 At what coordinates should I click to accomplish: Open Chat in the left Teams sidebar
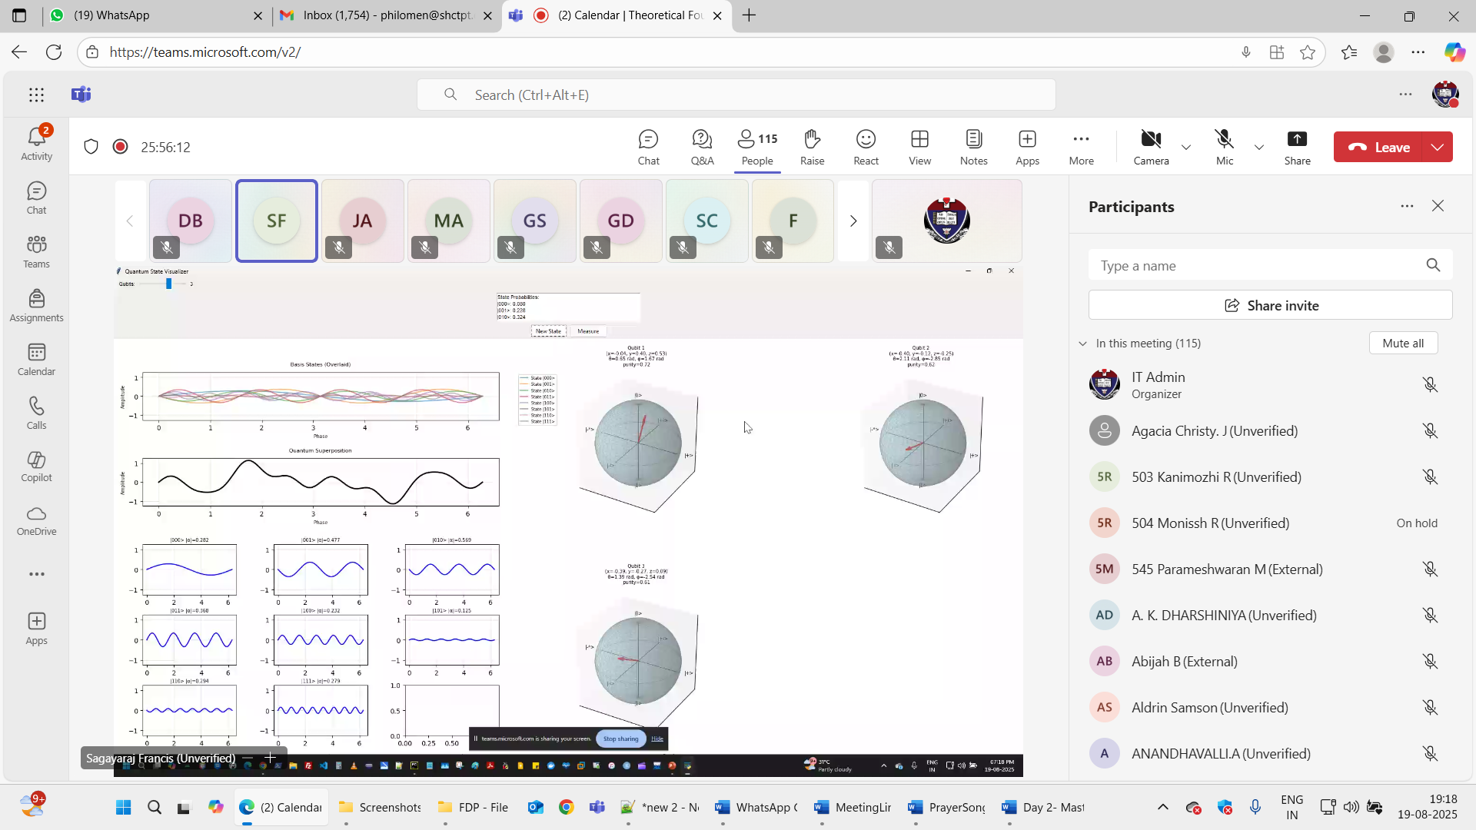(36, 198)
